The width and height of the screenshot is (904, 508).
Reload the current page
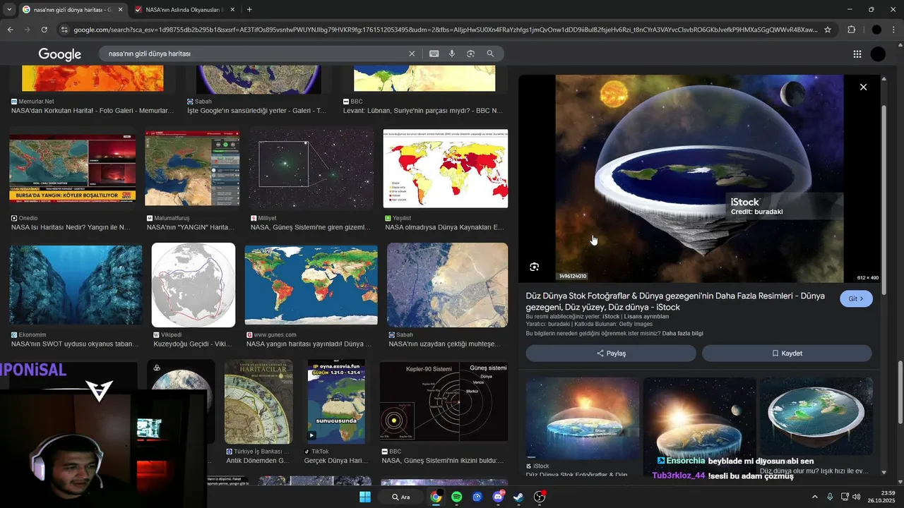(x=44, y=30)
